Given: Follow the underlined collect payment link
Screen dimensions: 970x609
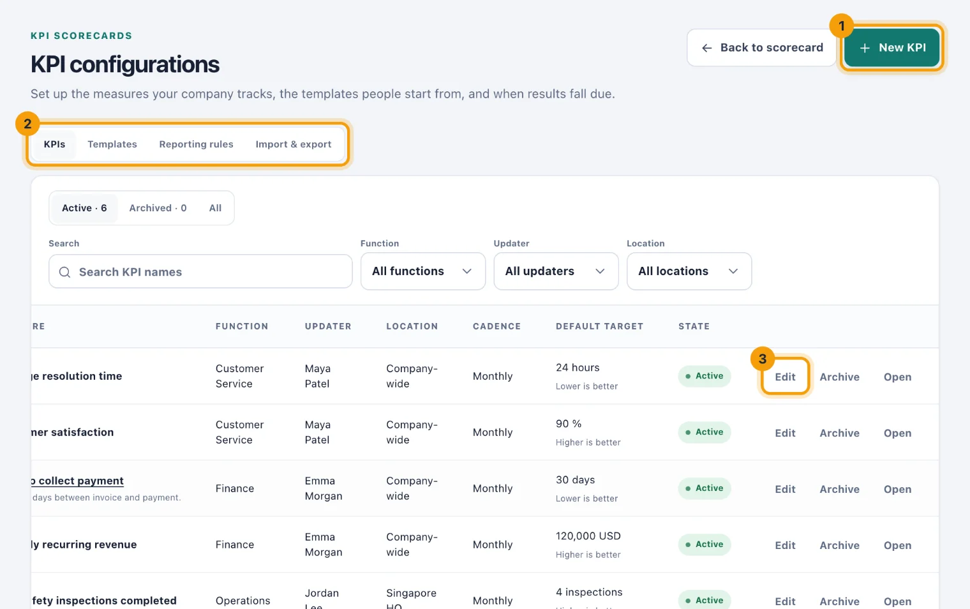Looking at the screenshot, I should tap(77, 481).
